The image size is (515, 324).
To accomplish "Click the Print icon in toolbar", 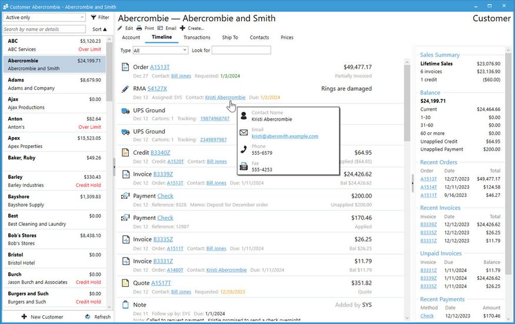I will click(x=139, y=28).
